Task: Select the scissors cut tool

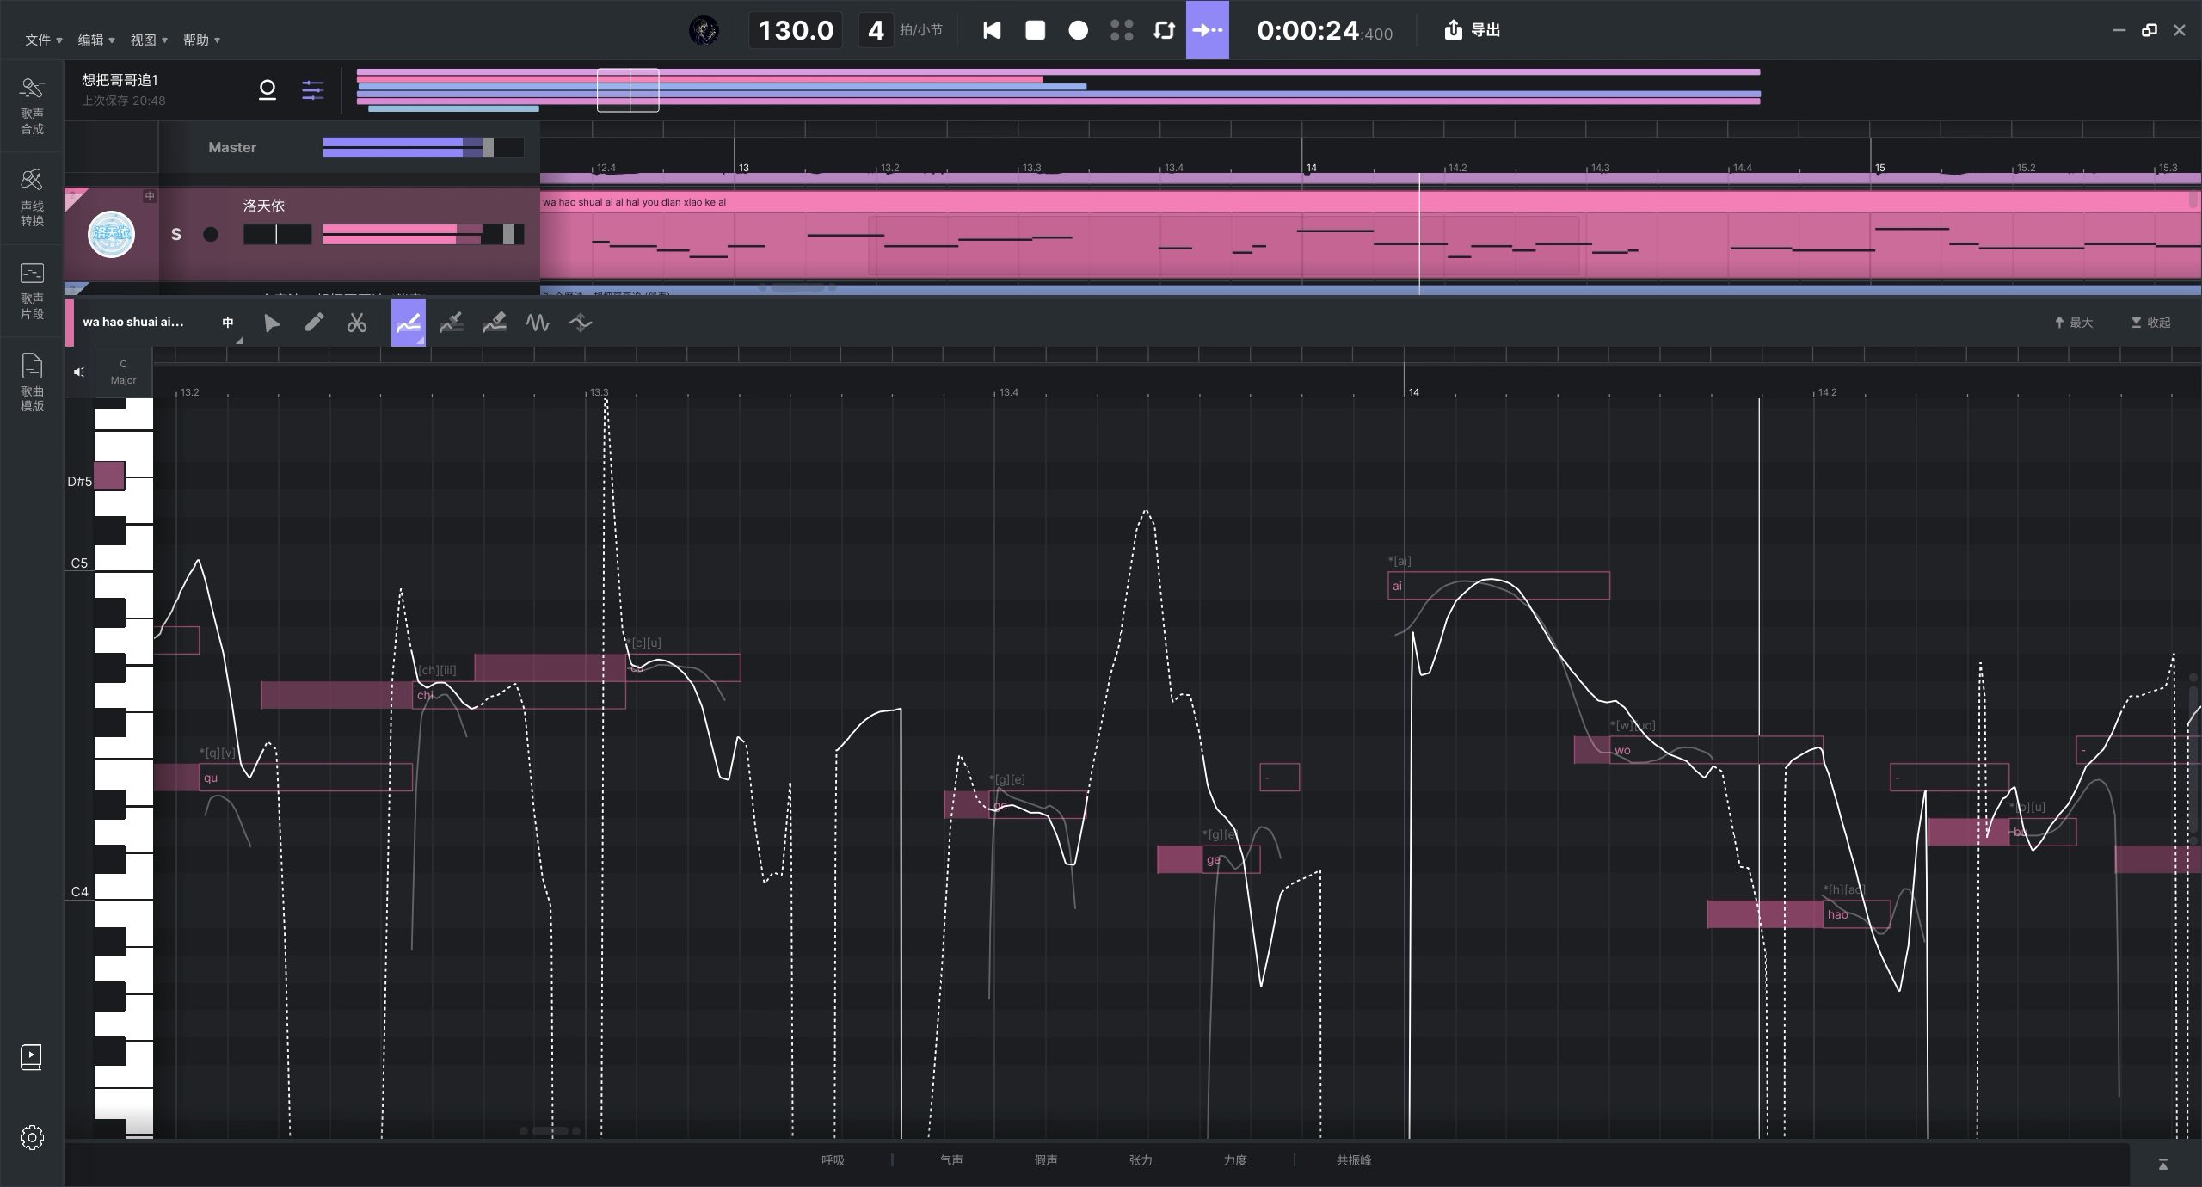Action: coord(357,323)
